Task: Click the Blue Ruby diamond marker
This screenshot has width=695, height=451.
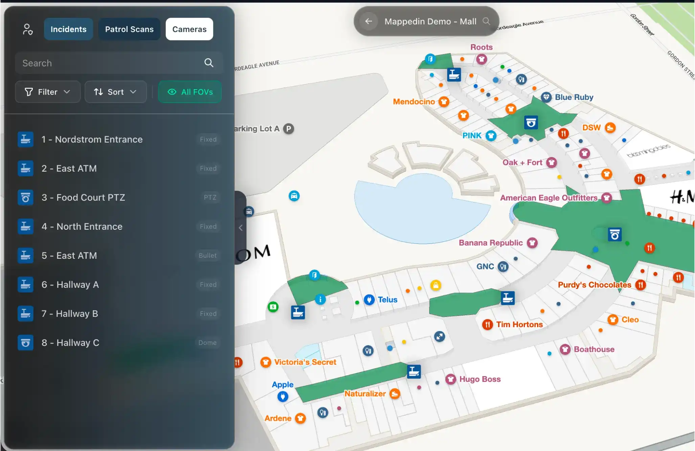Action: [546, 97]
